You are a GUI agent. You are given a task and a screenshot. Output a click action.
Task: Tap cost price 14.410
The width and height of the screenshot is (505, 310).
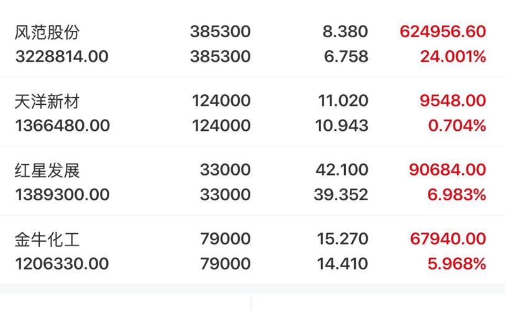point(342,263)
